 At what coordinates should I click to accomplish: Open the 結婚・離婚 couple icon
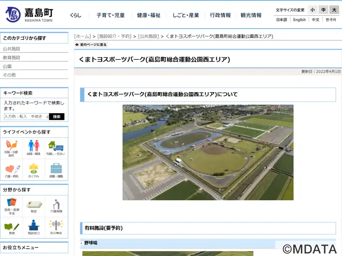(34, 147)
